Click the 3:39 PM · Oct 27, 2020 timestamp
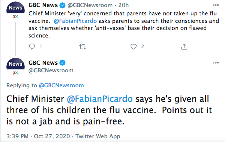 coord(38,136)
